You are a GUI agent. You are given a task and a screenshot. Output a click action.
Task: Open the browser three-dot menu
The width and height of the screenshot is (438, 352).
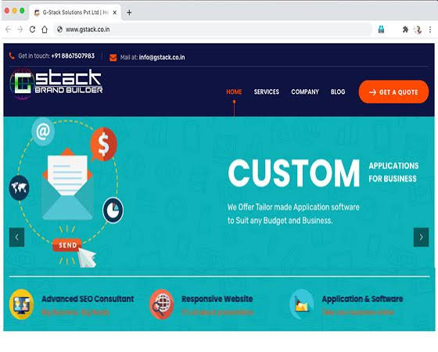click(x=430, y=30)
